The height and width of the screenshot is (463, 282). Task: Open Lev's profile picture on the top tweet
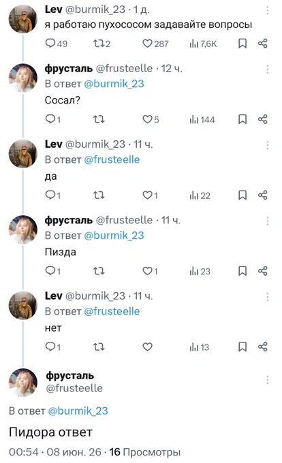(x=23, y=19)
